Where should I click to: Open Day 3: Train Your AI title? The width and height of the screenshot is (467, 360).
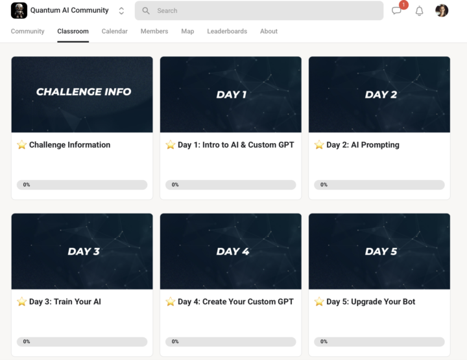click(x=65, y=302)
